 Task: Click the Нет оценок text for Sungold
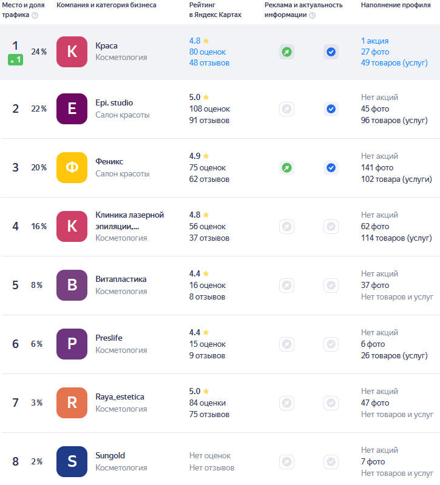pos(210,456)
